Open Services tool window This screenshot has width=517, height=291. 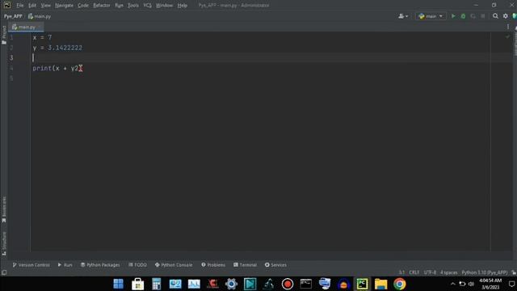pos(275,265)
